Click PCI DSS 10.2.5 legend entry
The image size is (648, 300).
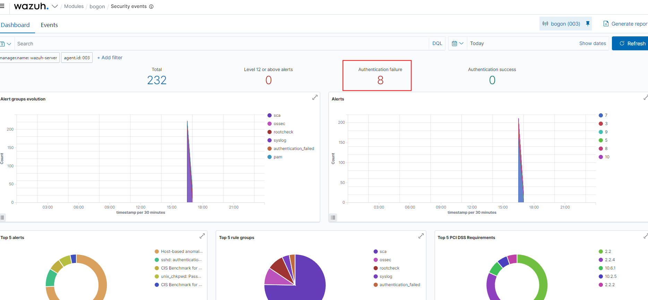point(608,276)
